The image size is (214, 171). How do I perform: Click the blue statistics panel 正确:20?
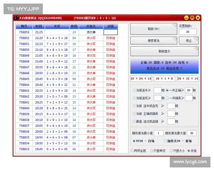pos(164,66)
